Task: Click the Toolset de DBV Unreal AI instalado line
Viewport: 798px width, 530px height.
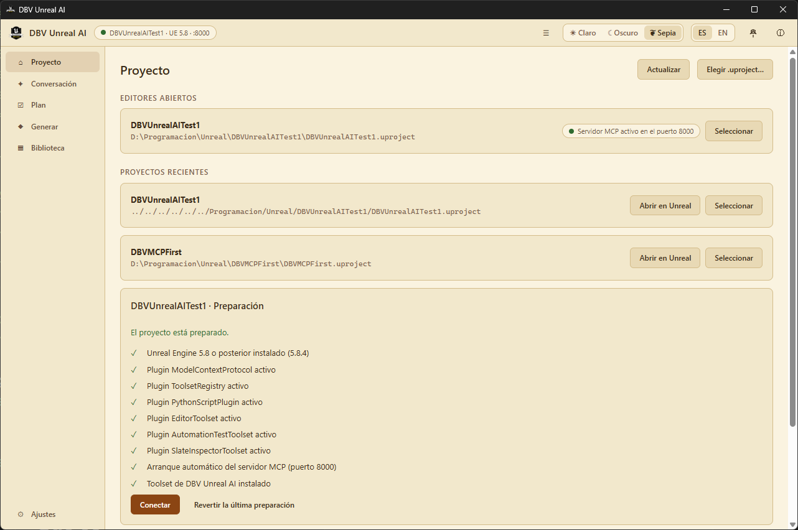Action: click(x=209, y=484)
